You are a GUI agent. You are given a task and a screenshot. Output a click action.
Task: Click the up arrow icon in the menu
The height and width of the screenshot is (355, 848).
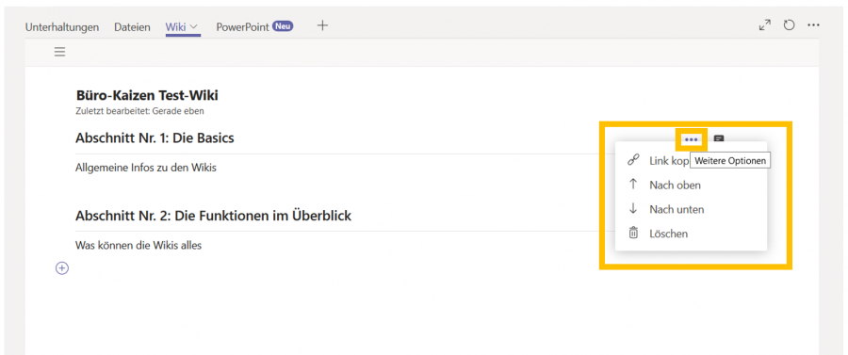[633, 185]
